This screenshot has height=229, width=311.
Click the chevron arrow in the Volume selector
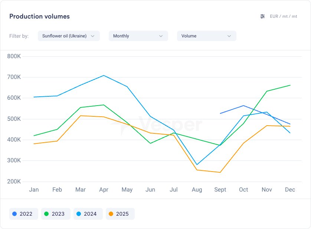click(x=229, y=36)
